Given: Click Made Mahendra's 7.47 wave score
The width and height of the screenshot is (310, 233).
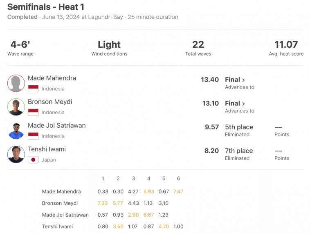Looking at the screenshot, I should [x=178, y=191].
